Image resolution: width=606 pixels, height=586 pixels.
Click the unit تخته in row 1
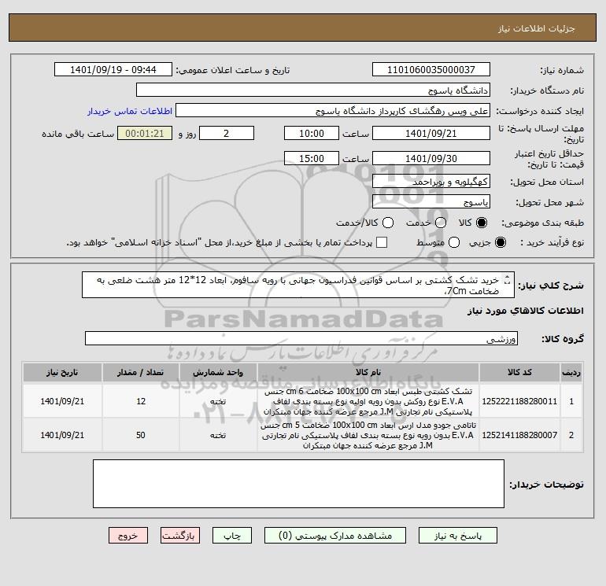[x=218, y=402]
